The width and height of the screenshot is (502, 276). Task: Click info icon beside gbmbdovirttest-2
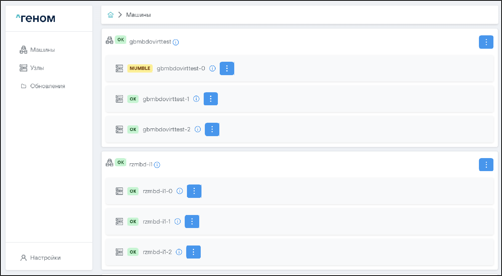[198, 129]
